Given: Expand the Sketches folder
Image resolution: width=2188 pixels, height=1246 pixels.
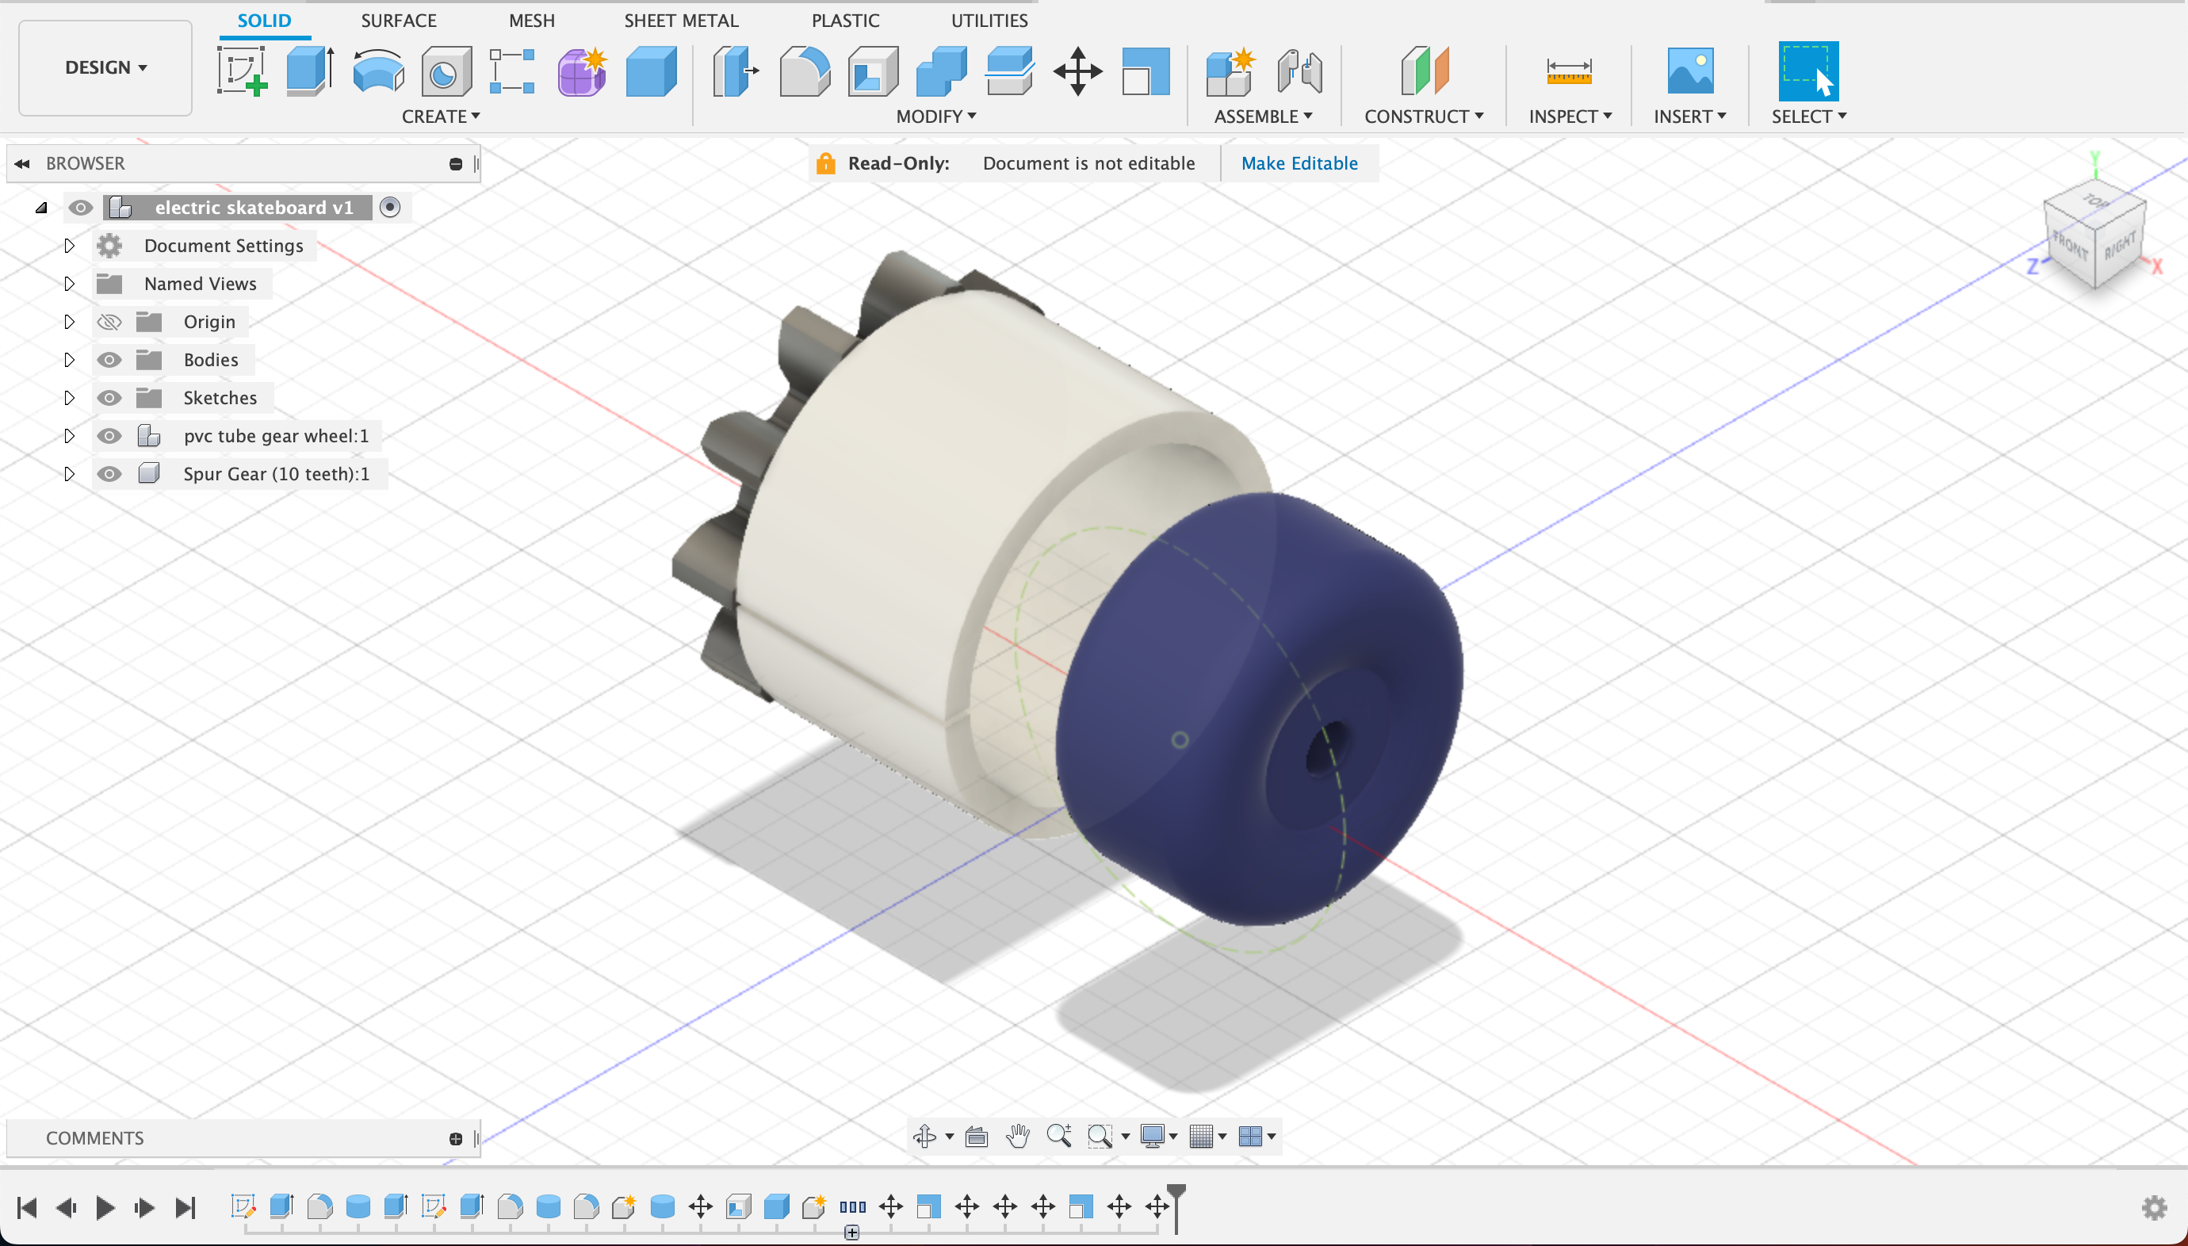Looking at the screenshot, I should [69, 398].
